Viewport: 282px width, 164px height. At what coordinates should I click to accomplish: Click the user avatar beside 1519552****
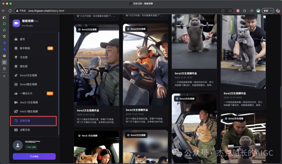pos(18,145)
